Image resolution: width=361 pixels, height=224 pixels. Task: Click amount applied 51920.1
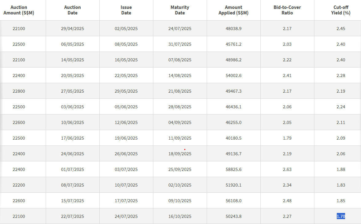click(x=233, y=185)
